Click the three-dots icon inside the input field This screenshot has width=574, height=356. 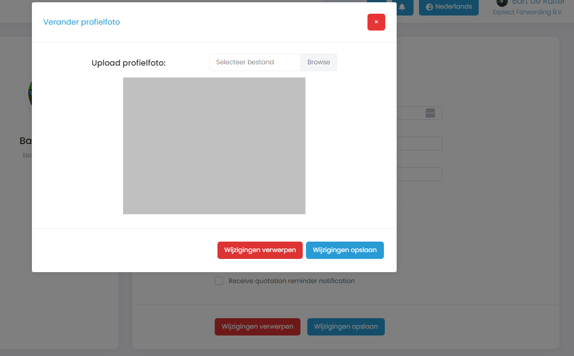430,113
